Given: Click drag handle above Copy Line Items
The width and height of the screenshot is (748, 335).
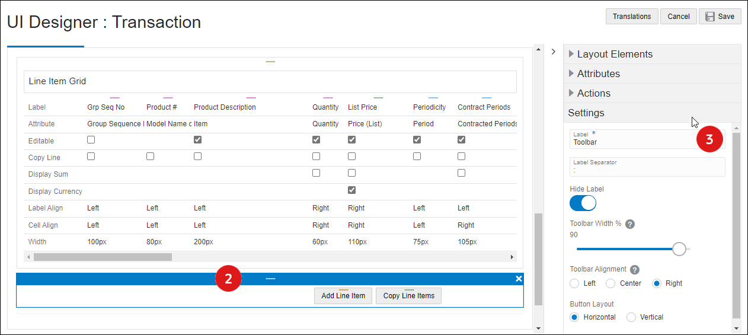Looking at the screenshot, I should [x=409, y=290].
